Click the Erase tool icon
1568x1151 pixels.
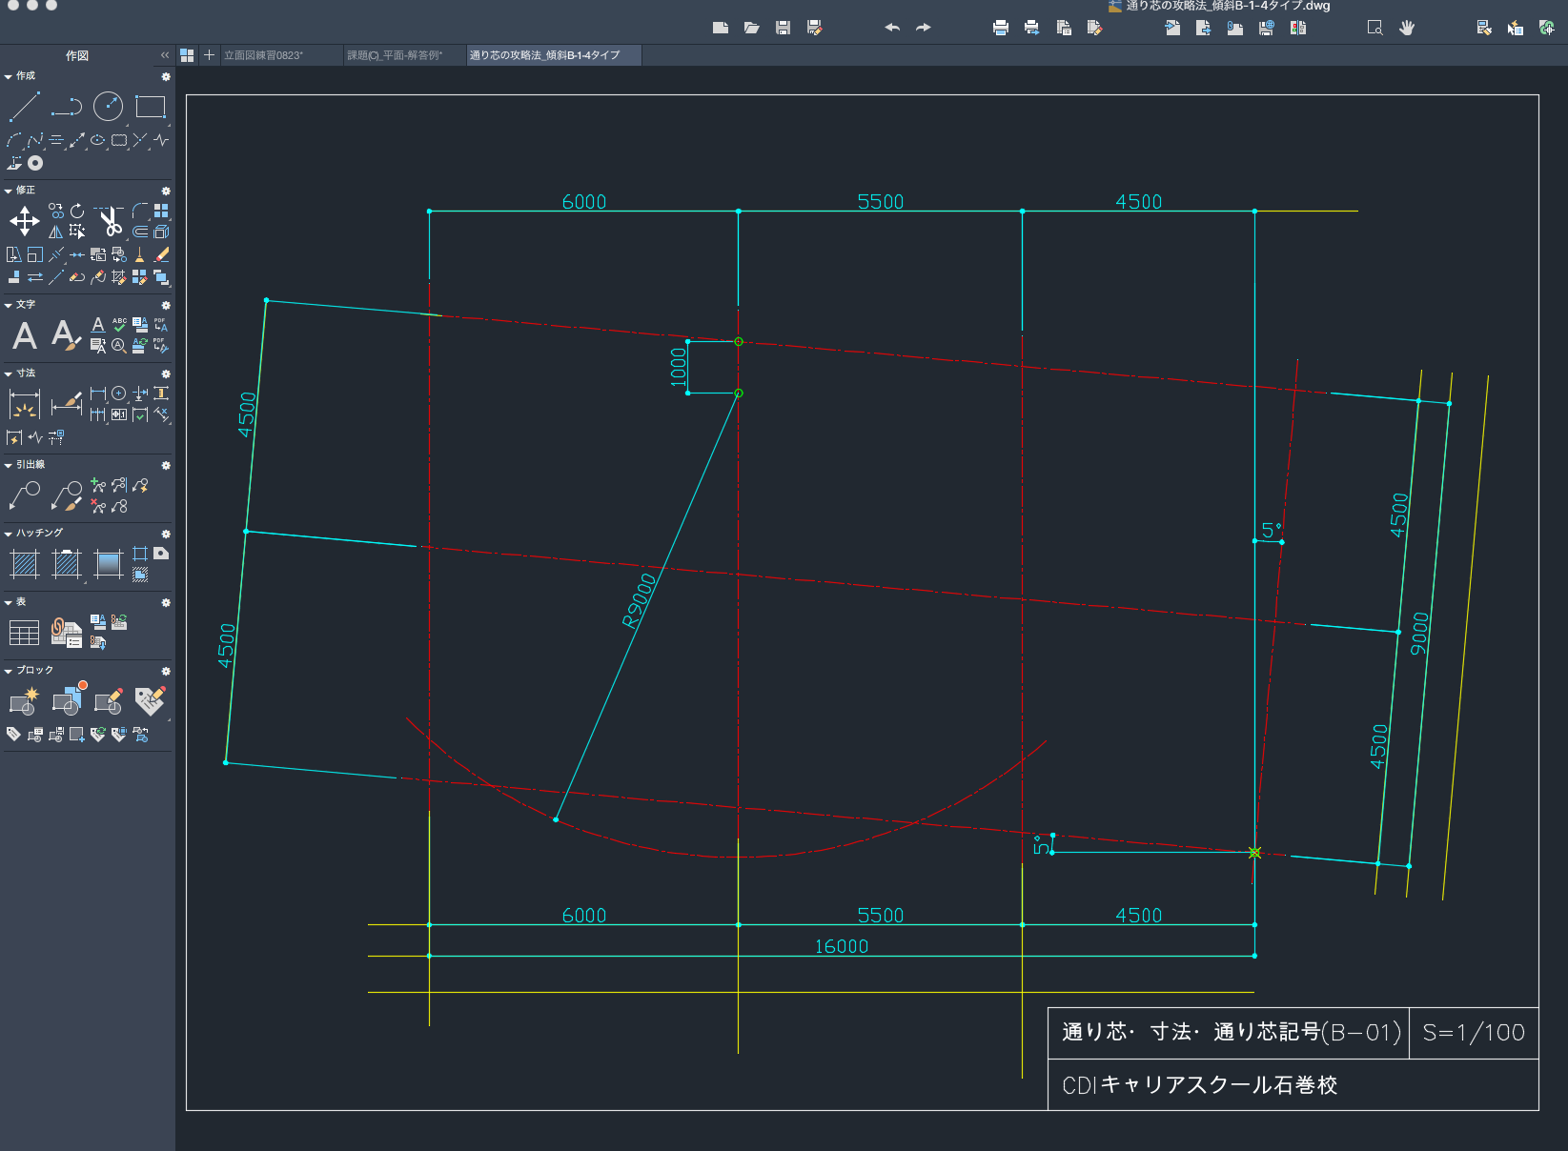click(x=161, y=254)
